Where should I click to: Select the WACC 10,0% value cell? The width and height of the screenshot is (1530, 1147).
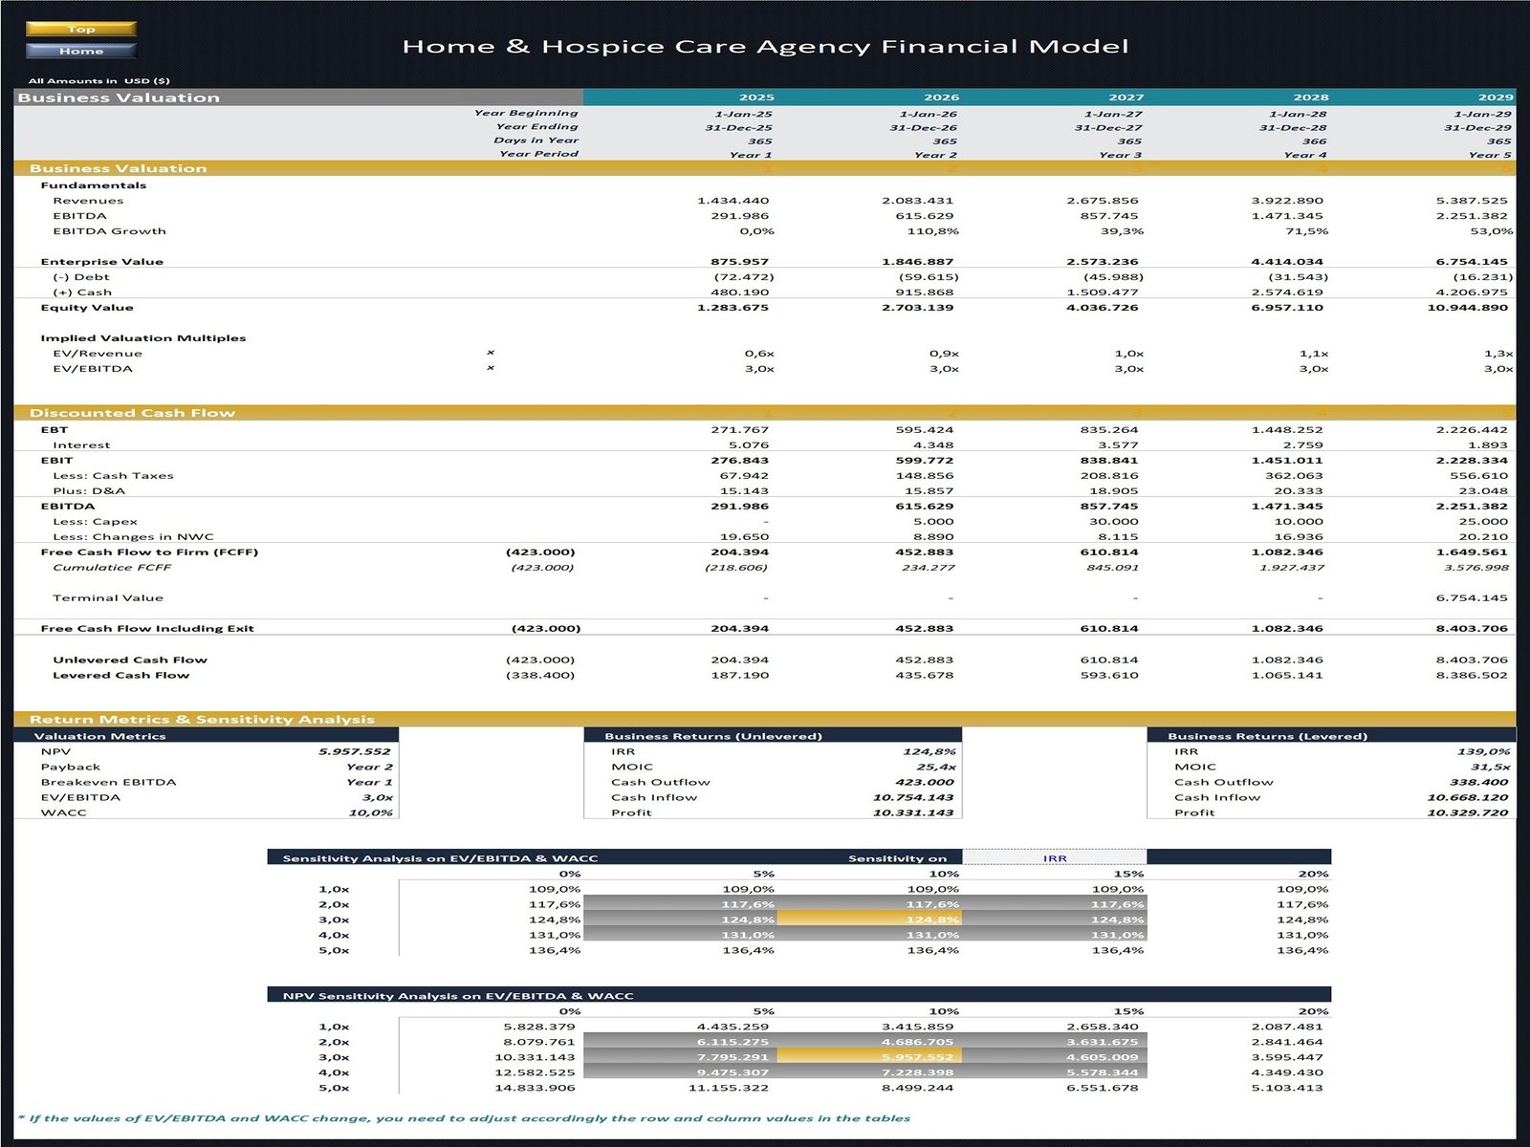tap(370, 812)
